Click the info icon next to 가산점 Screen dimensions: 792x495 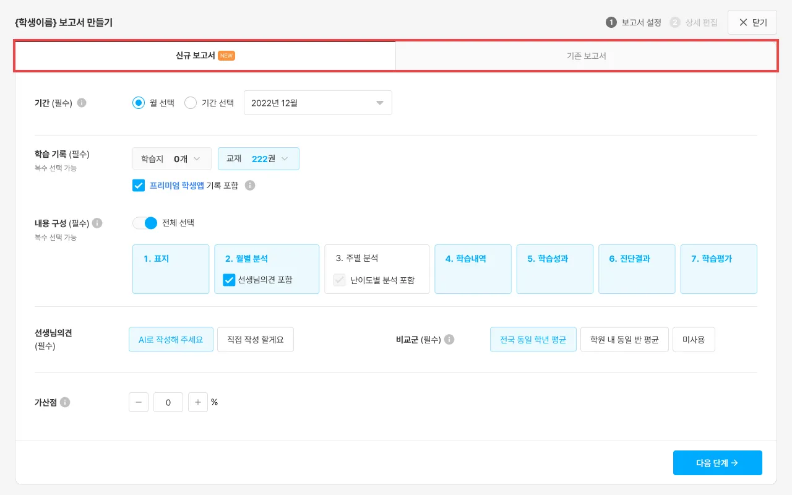[65, 402]
